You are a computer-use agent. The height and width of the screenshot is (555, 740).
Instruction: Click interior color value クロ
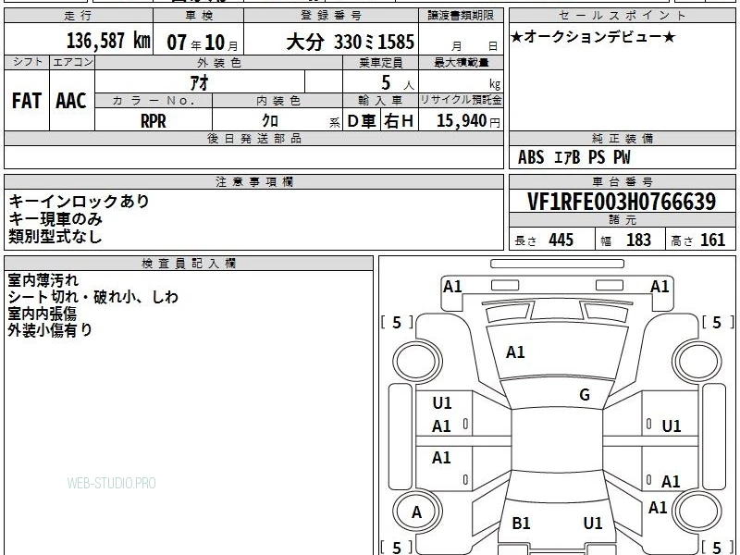click(270, 121)
